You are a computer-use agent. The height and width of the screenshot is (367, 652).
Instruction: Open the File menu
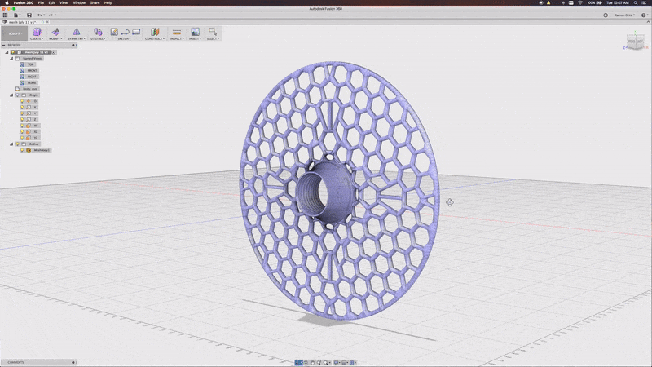[41, 2]
